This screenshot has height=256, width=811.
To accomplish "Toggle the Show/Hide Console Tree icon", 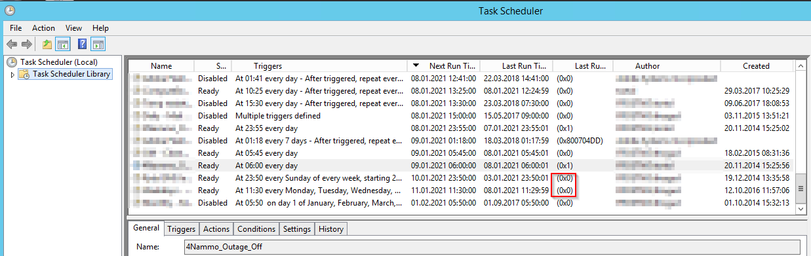I will point(63,45).
